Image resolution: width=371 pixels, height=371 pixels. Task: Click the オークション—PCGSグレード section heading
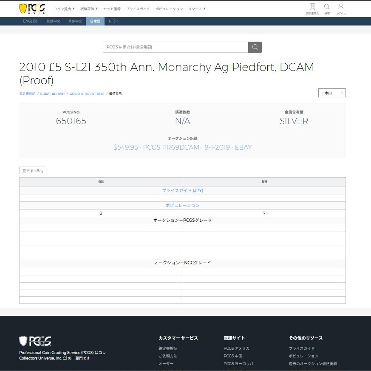point(182,220)
